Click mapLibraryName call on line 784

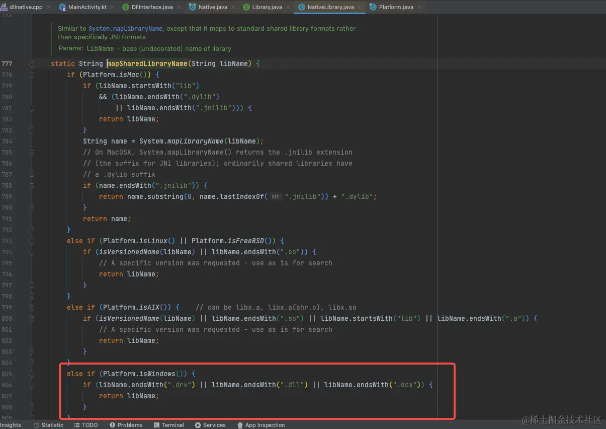(x=196, y=141)
